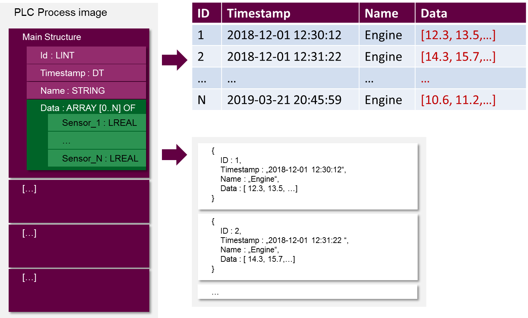This screenshot has height=318, width=528.
Task: Click the 'Data : ARRAY [0..N] OF' entry
Action: tap(88, 108)
